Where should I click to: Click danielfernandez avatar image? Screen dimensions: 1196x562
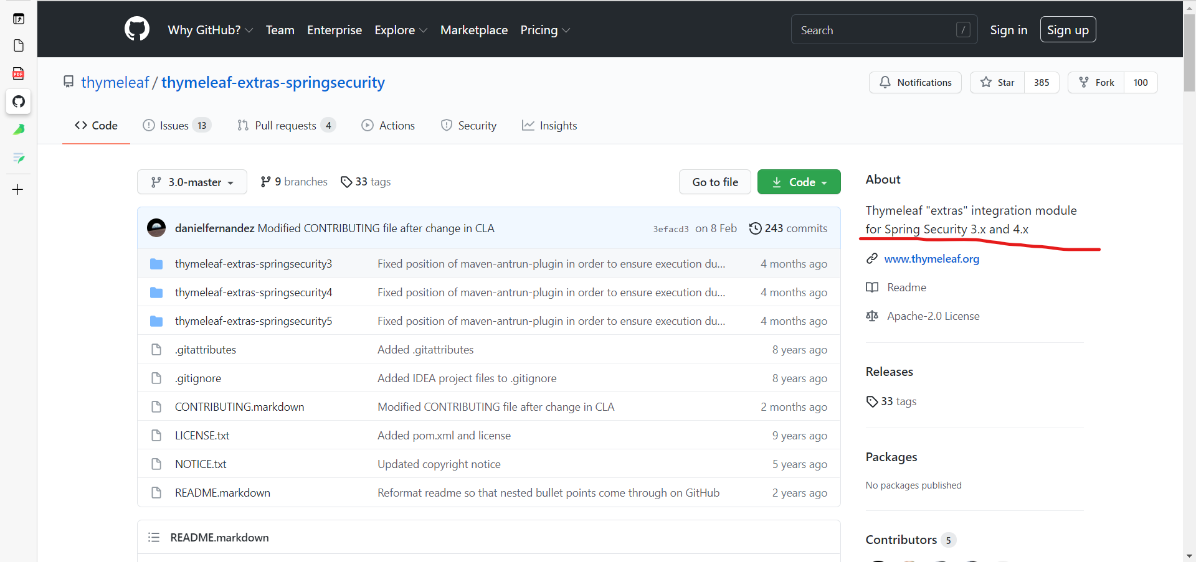tap(156, 228)
